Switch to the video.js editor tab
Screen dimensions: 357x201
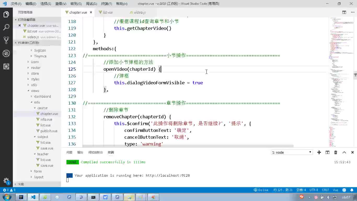tap(140, 12)
